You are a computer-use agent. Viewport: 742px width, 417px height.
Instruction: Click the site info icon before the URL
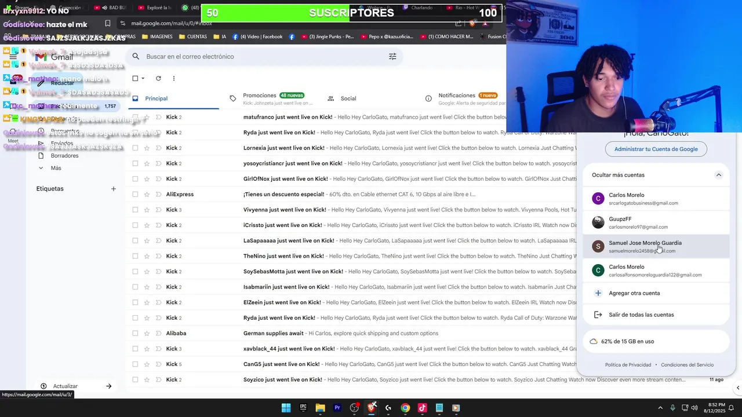pyautogui.click(x=122, y=23)
